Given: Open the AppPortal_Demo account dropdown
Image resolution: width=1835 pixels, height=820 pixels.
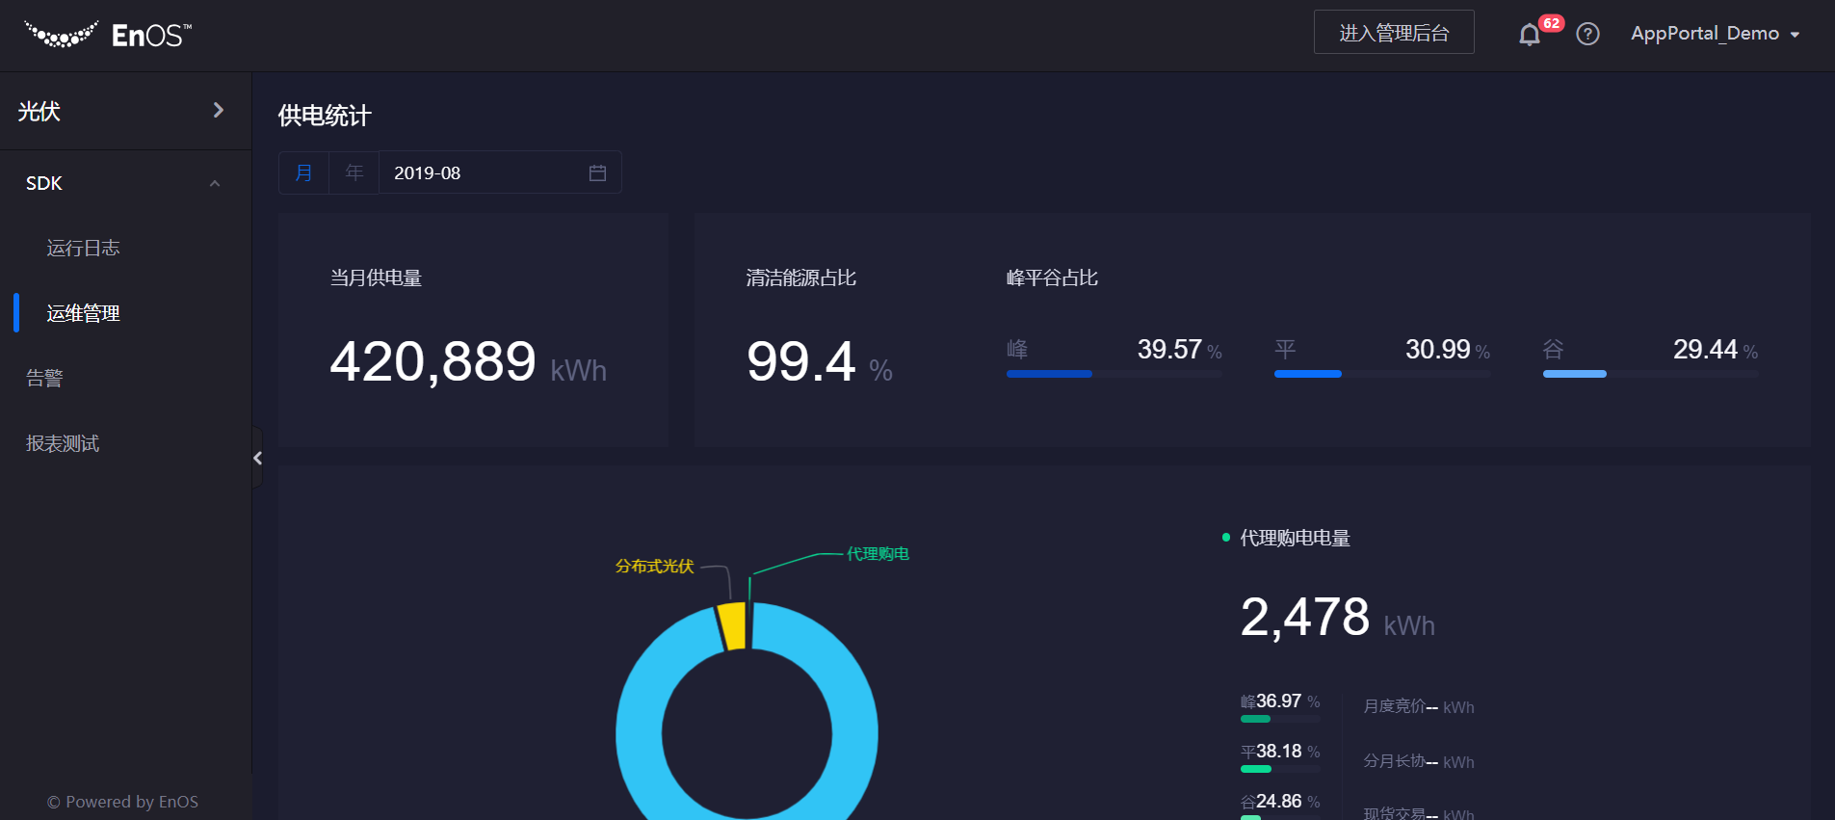Looking at the screenshot, I should pos(1715,34).
